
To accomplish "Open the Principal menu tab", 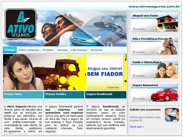I will pyautogui.click(x=10, y=50).
